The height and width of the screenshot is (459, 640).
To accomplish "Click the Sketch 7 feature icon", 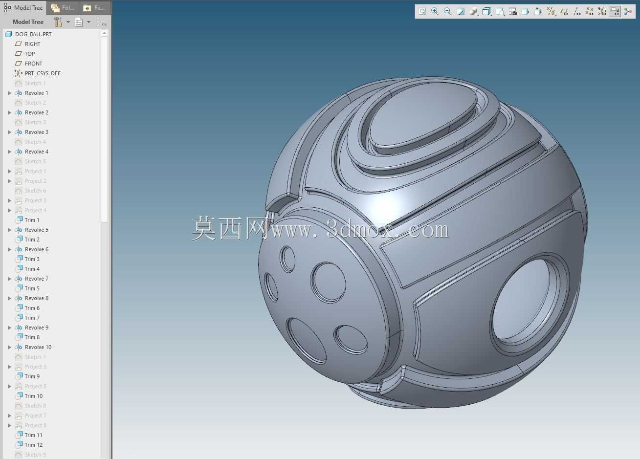I will [19, 357].
